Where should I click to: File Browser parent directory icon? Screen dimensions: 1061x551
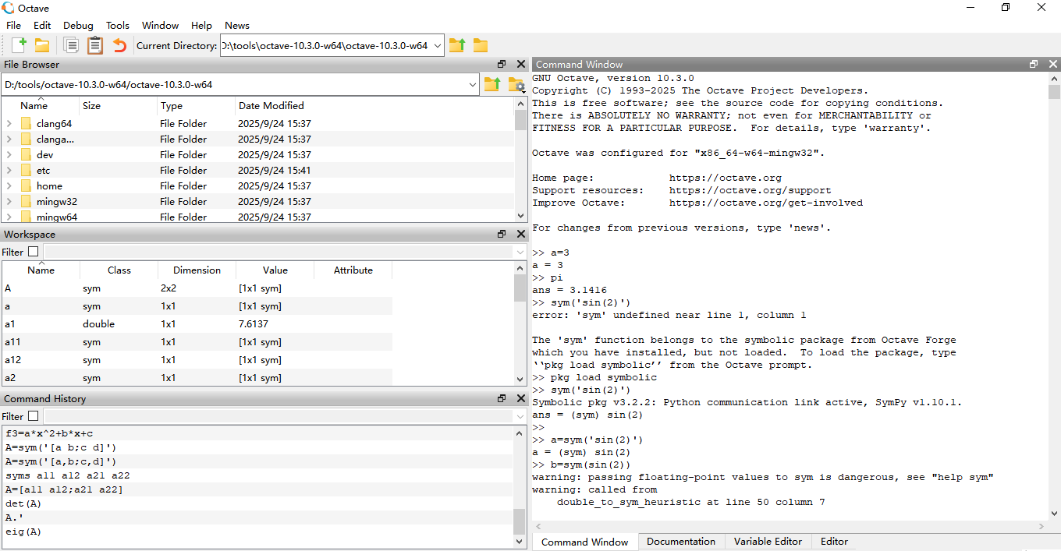coord(492,84)
